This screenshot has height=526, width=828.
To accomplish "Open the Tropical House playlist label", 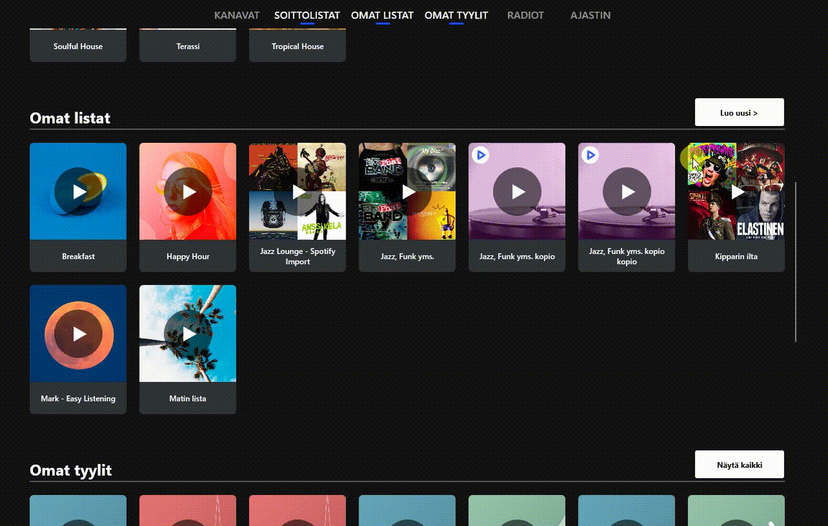I will click(298, 47).
